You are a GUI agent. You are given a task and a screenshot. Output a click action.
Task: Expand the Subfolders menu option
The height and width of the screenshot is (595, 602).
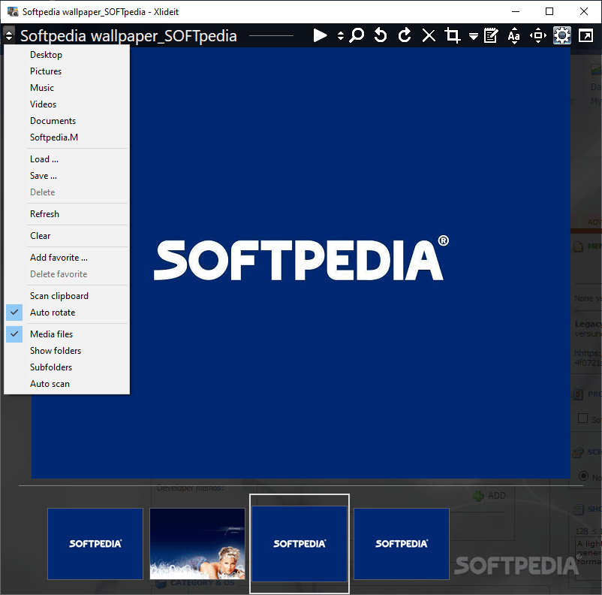(x=50, y=367)
